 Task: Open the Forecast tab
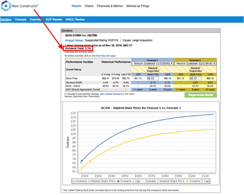[x=21, y=19]
